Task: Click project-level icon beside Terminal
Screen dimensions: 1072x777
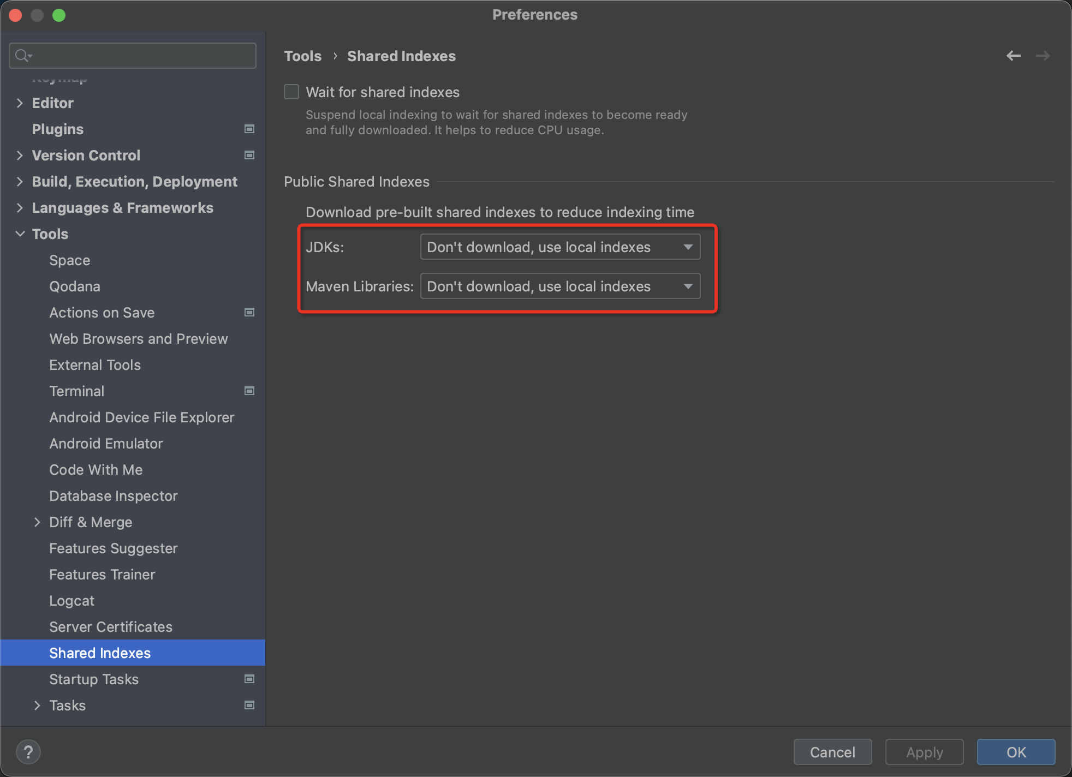Action: tap(249, 391)
